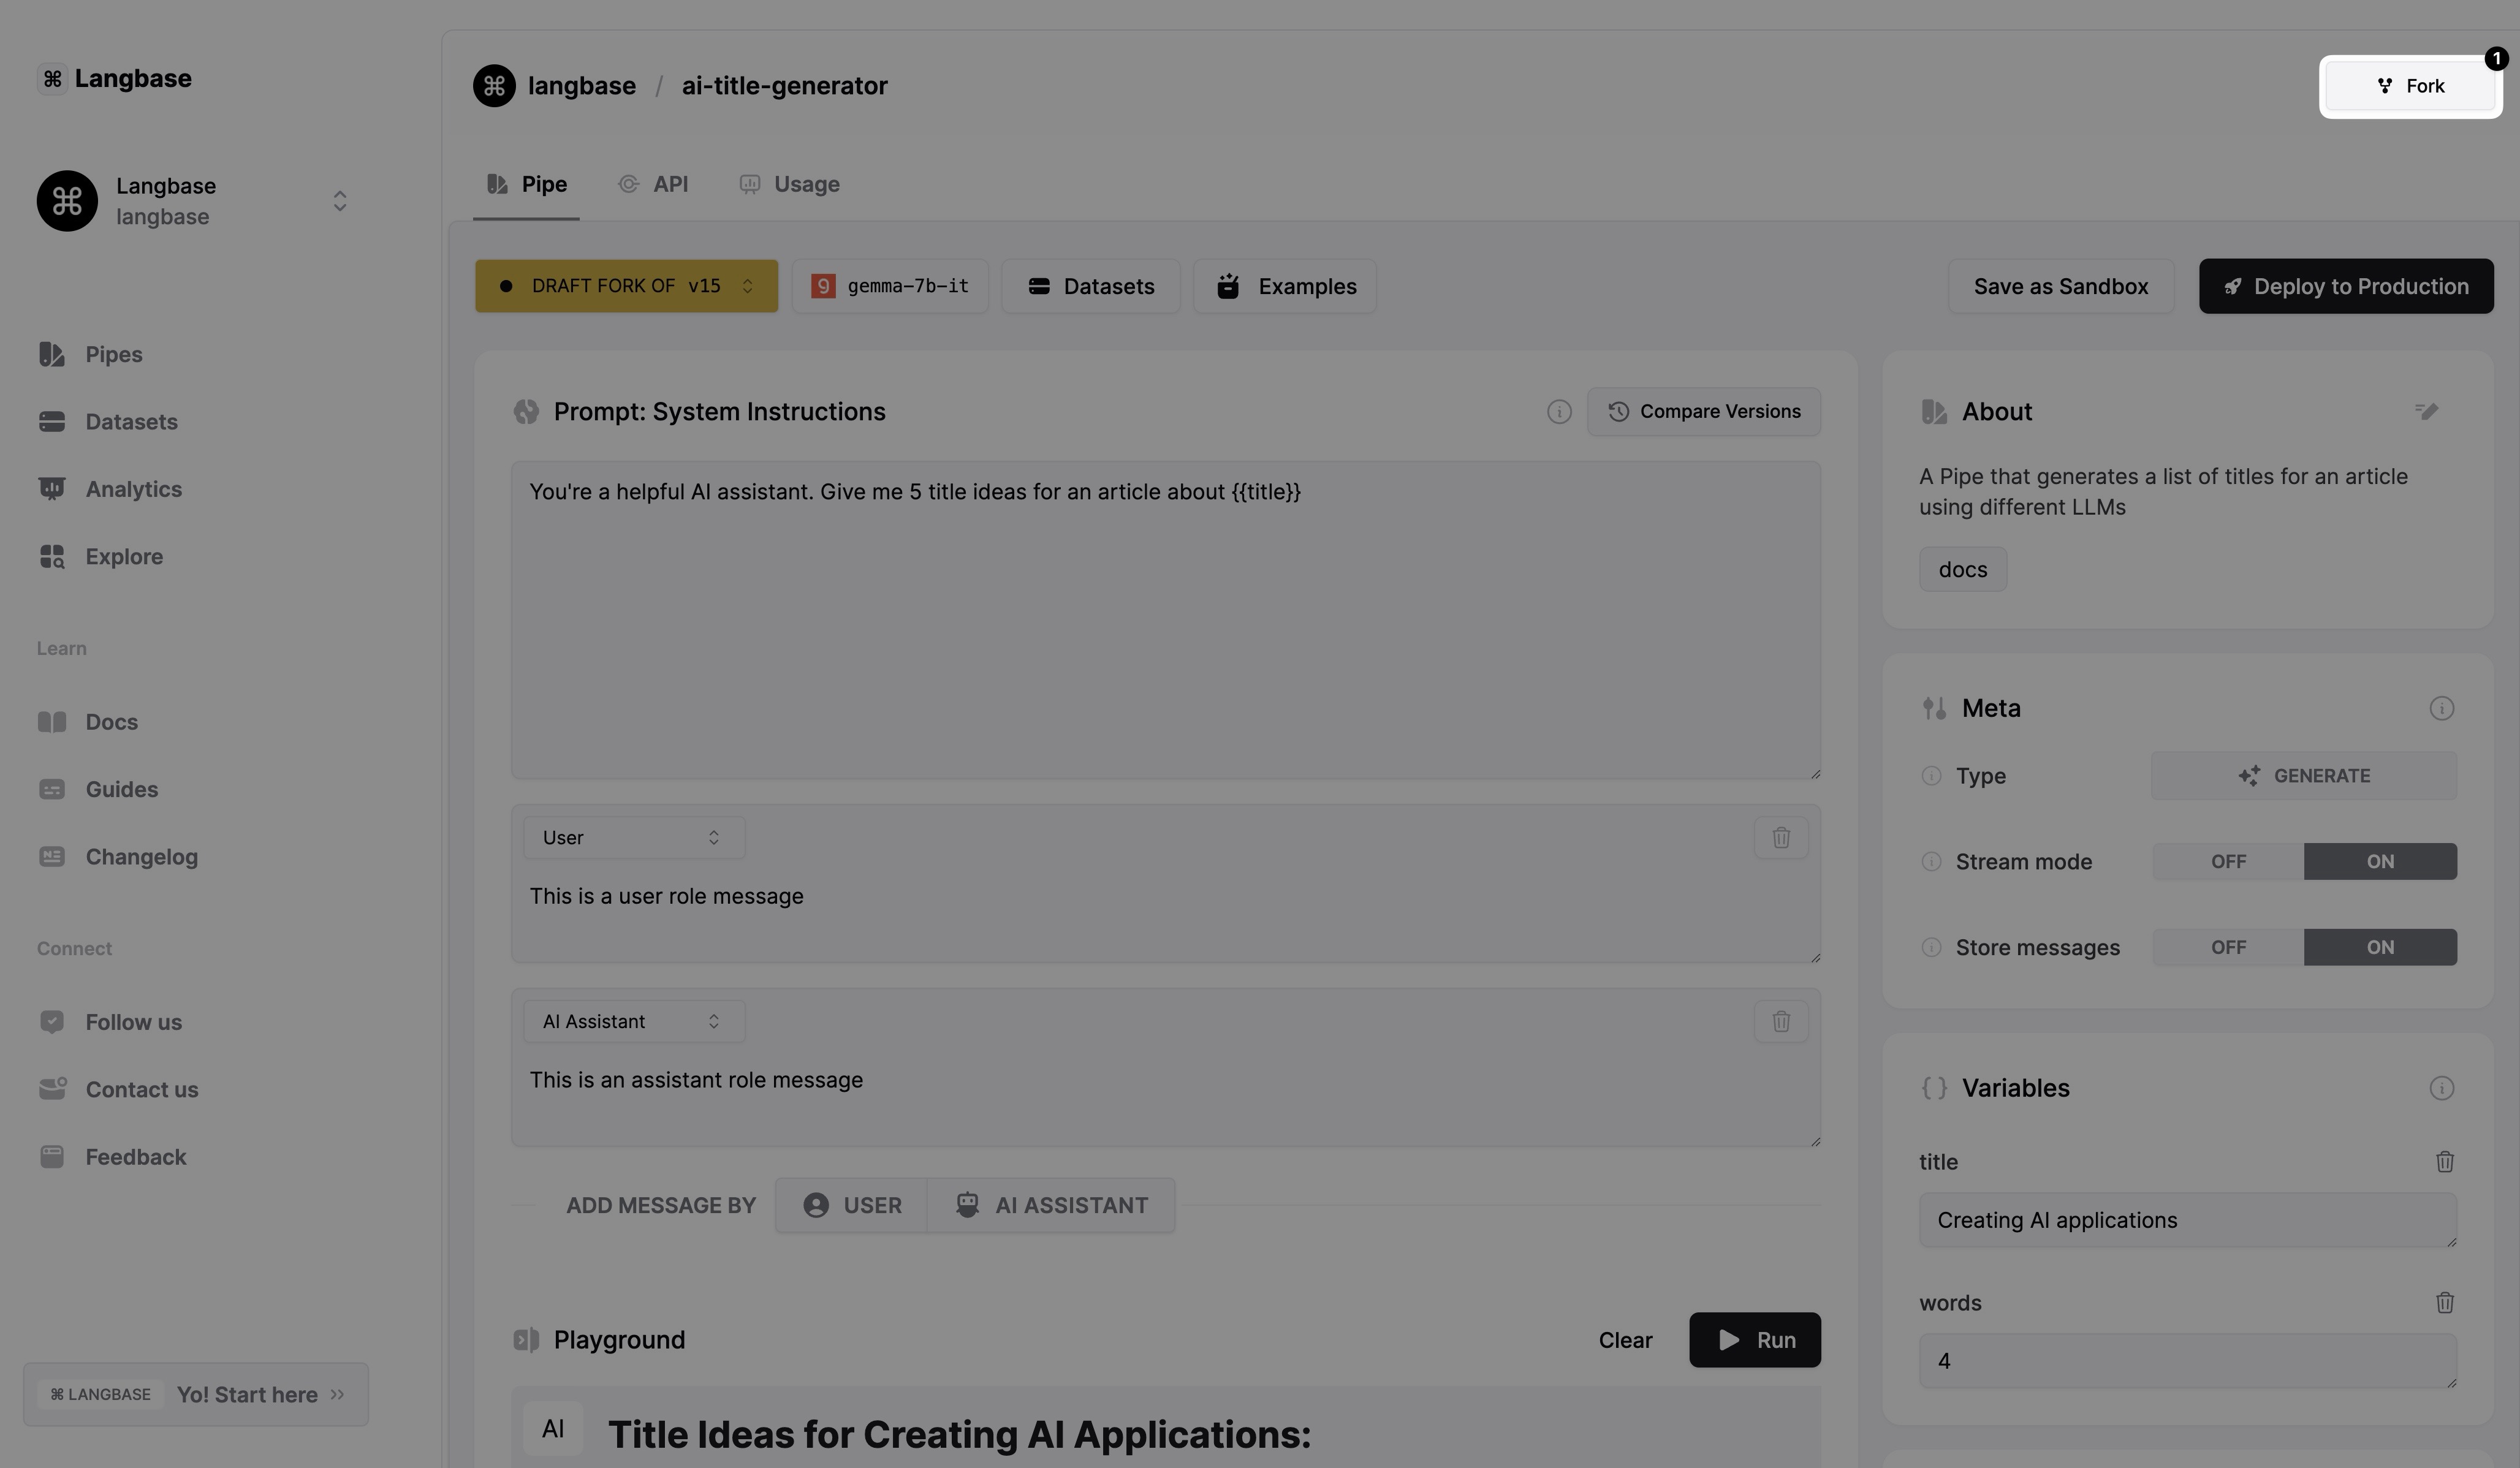Image resolution: width=2520 pixels, height=1468 pixels.
Task: Open the Usage tab
Action: pos(790,185)
